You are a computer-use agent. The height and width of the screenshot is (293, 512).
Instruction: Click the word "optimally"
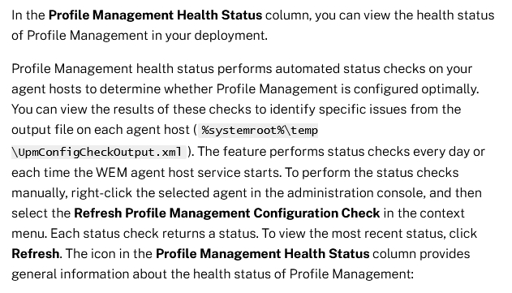click(x=449, y=88)
